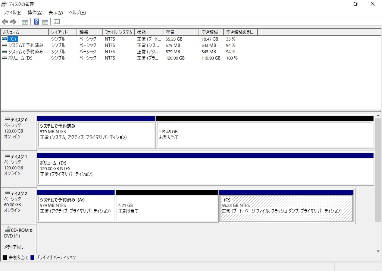The height and width of the screenshot is (271, 382).
Task: Sort by the 空き領域の割... column header
Action: coord(241,32)
